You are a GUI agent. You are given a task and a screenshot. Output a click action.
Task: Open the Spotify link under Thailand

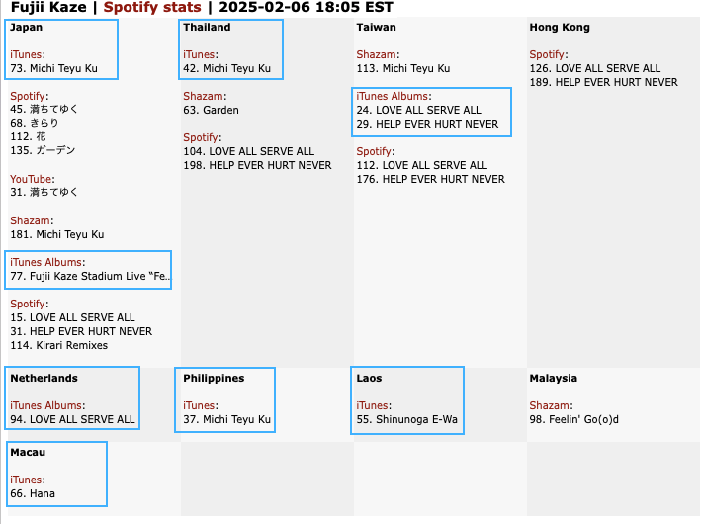[x=201, y=137]
